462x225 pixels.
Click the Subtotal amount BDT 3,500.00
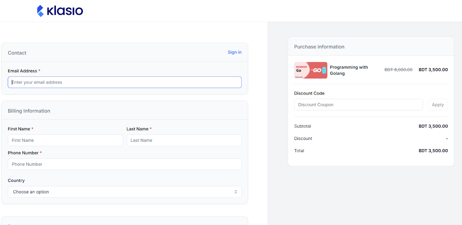(x=433, y=126)
